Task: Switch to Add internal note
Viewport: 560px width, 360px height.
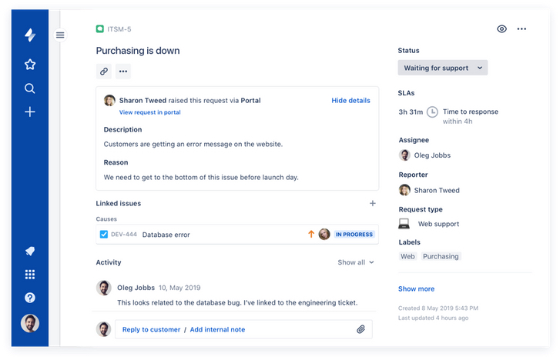Action: click(x=217, y=329)
